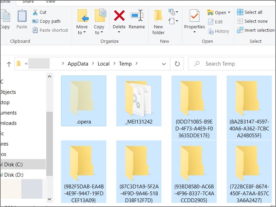Click the Up directory arrow
Viewport: 276px width, 207px height.
(x=9, y=64)
